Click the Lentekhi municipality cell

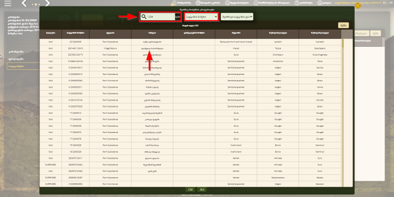click(278, 42)
